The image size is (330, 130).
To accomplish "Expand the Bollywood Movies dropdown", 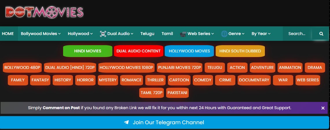I will 41,34.
